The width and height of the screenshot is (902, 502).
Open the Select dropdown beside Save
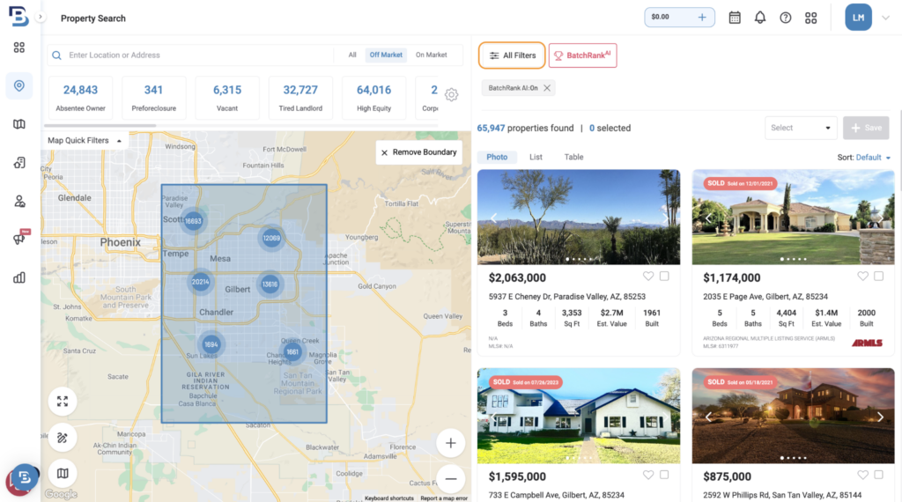800,128
